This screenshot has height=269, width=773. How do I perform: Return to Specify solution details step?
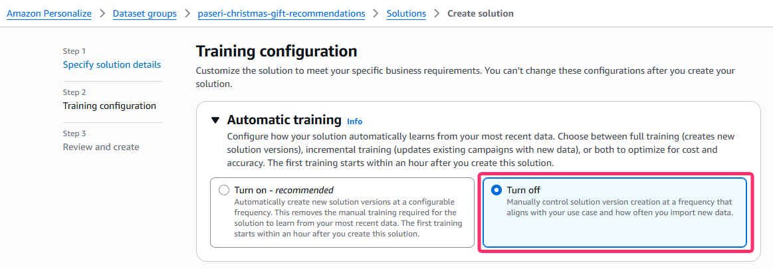pos(112,64)
